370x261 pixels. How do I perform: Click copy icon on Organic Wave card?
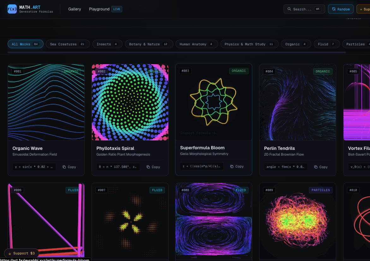(x=64, y=167)
